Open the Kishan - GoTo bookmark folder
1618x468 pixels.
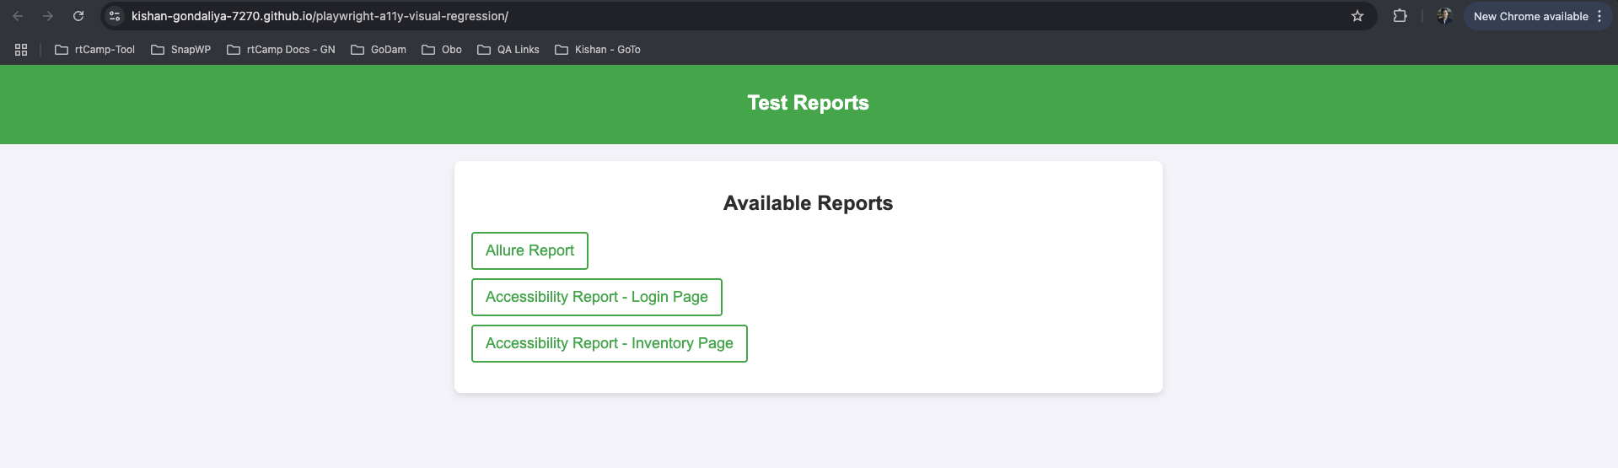click(x=598, y=50)
